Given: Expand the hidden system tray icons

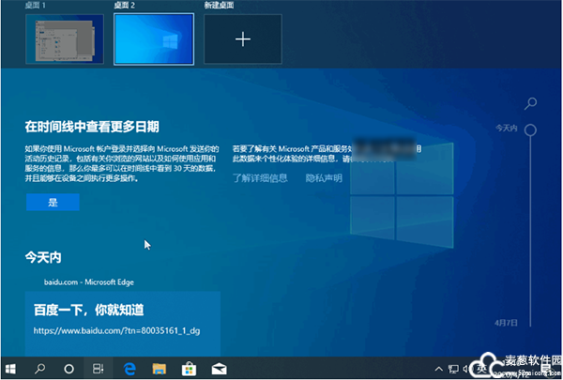Looking at the screenshot, I should tap(437, 369).
